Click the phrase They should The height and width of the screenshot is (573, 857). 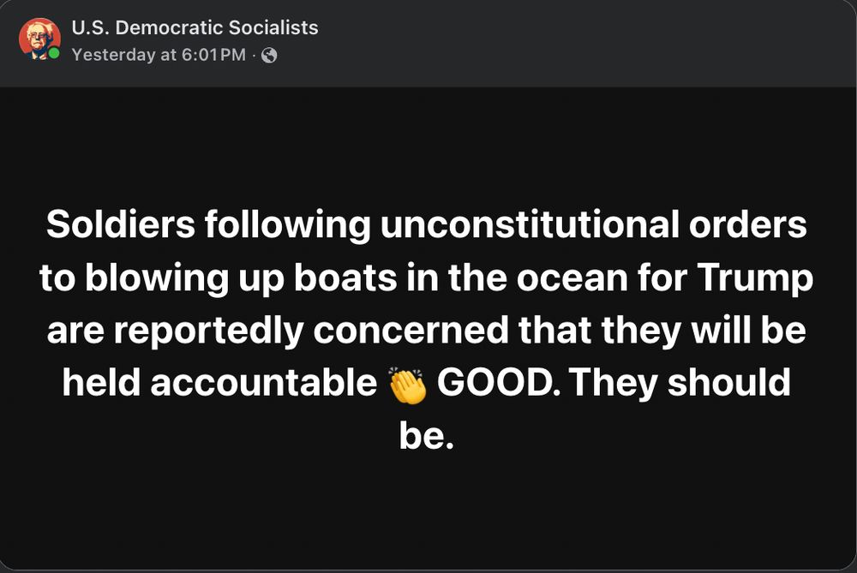[x=680, y=384]
